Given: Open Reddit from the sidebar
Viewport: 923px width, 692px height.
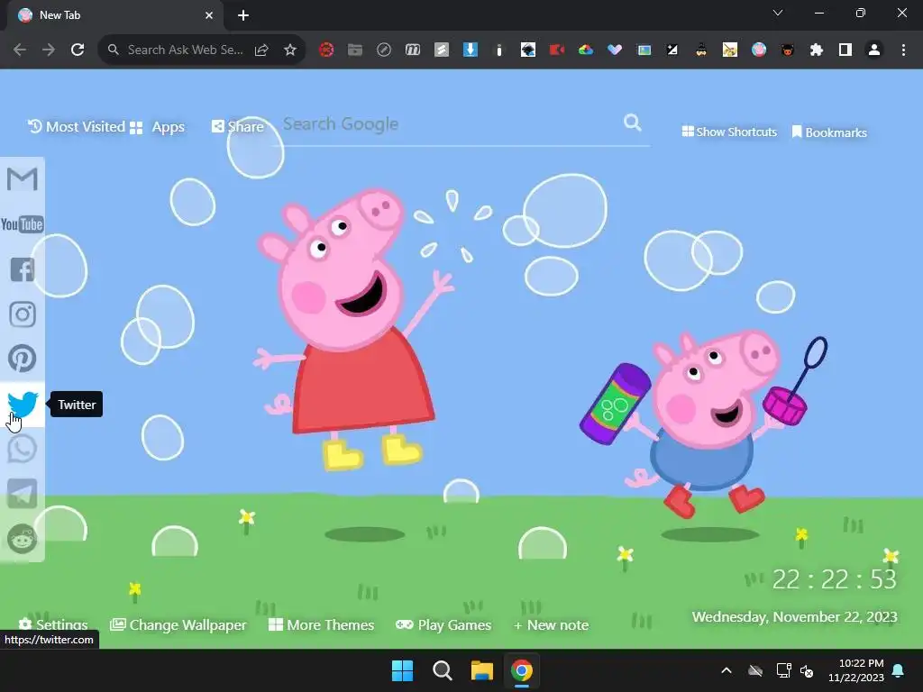Looking at the screenshot, I should 23,539.
